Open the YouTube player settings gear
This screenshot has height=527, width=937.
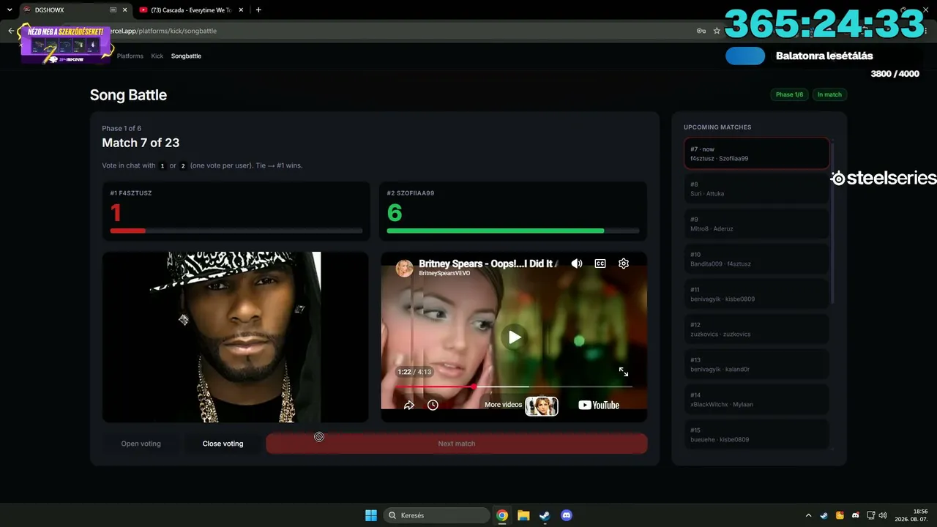pos(624,263)
